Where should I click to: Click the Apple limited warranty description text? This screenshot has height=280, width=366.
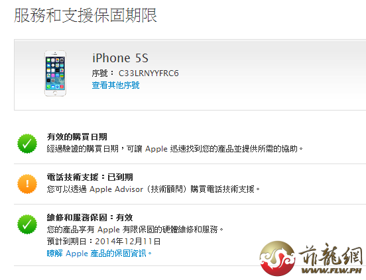135,230
